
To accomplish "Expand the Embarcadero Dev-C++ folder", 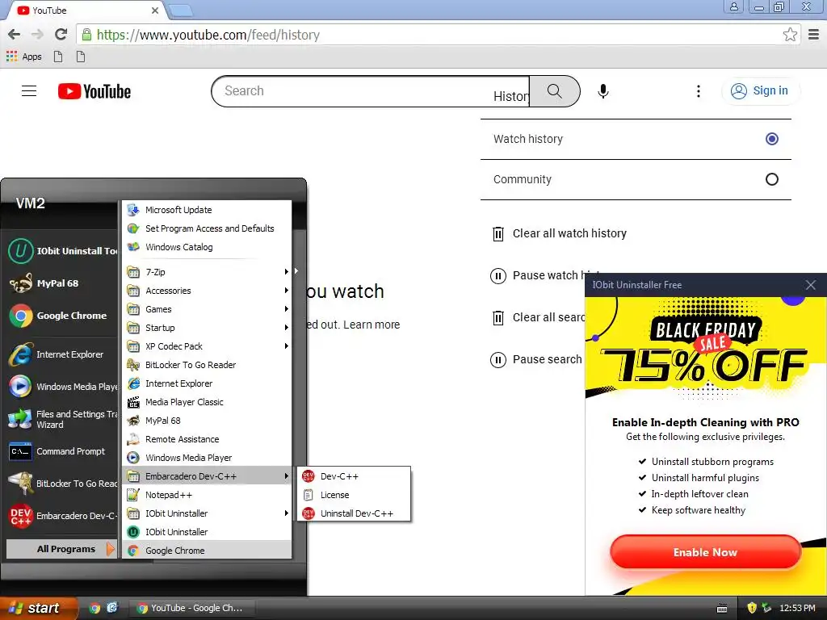I will pyautogui.click(x=207, y=476).
